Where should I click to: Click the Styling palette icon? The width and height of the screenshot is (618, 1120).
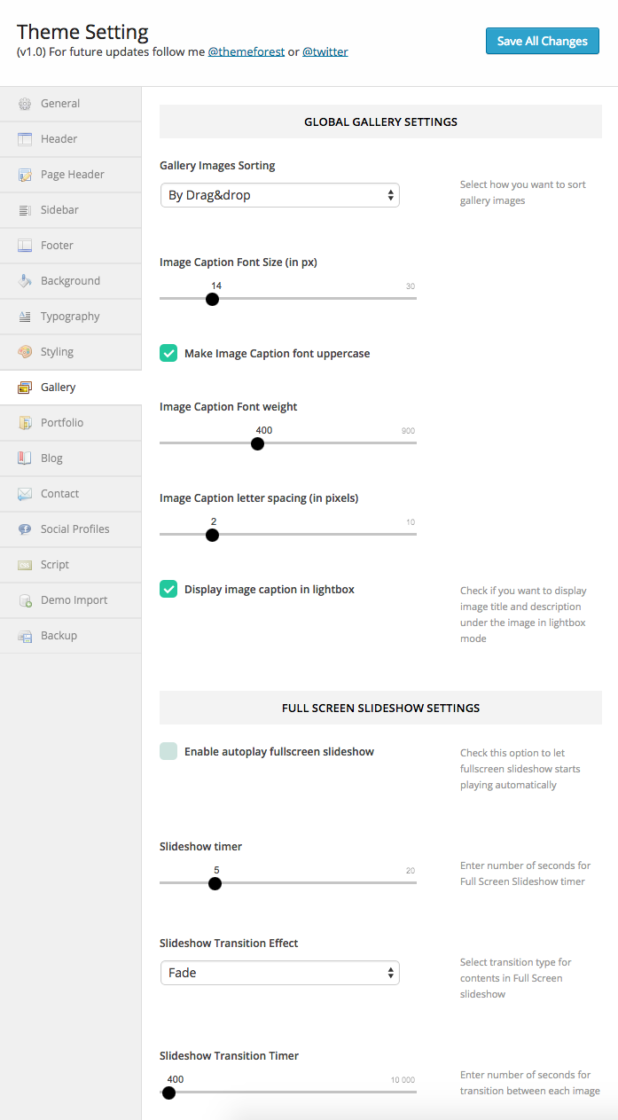pos(25,352)
